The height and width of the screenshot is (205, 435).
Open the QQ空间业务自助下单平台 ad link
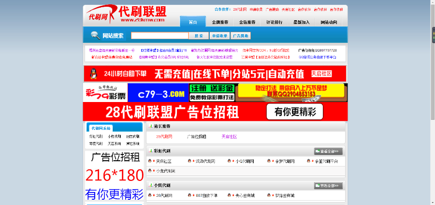coord(318,57)
